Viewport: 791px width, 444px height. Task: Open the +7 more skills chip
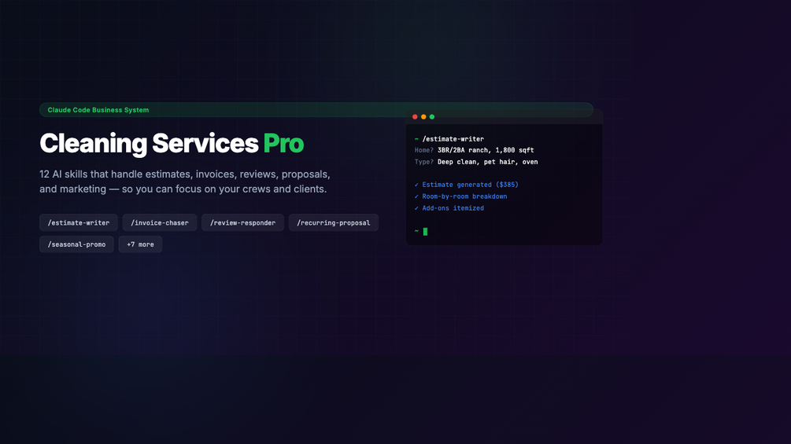pos(140,244)
